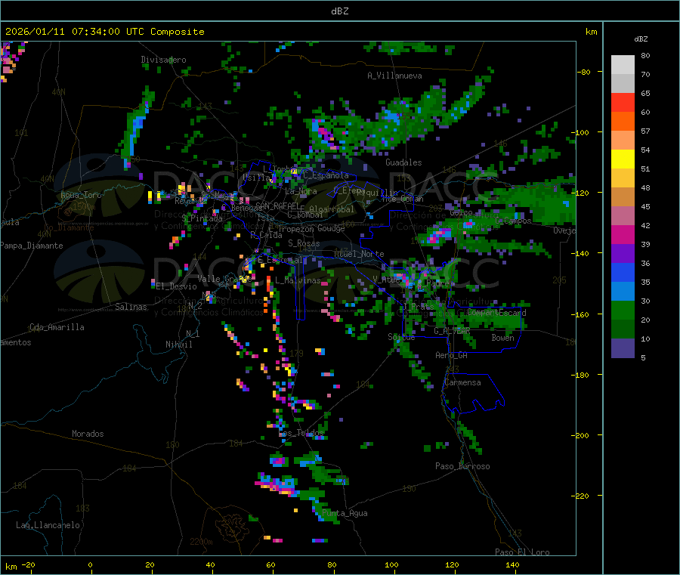Viewport: 680px width, 575px height.
Task: Click the 'L_Malvinas' map label
Action: pyautogui.click(x=298, y=280)
